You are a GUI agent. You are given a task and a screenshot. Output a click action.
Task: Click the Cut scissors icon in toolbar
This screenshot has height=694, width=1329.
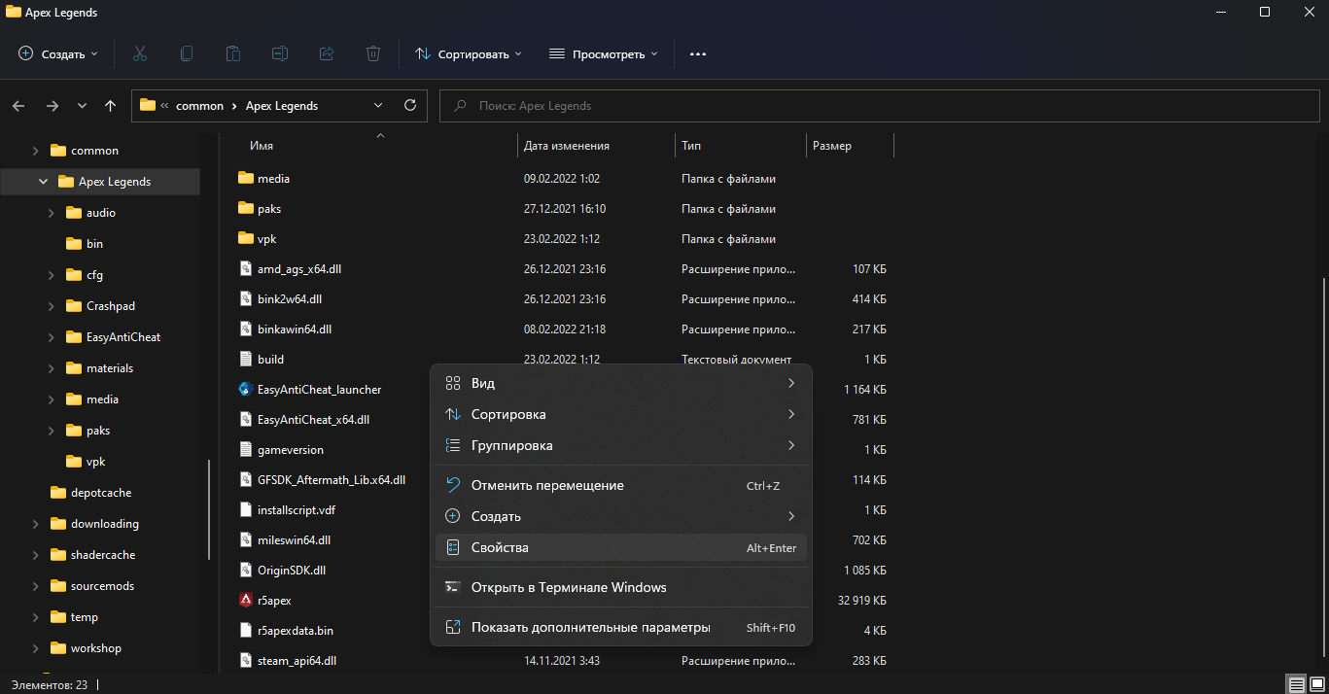point(140,53)
